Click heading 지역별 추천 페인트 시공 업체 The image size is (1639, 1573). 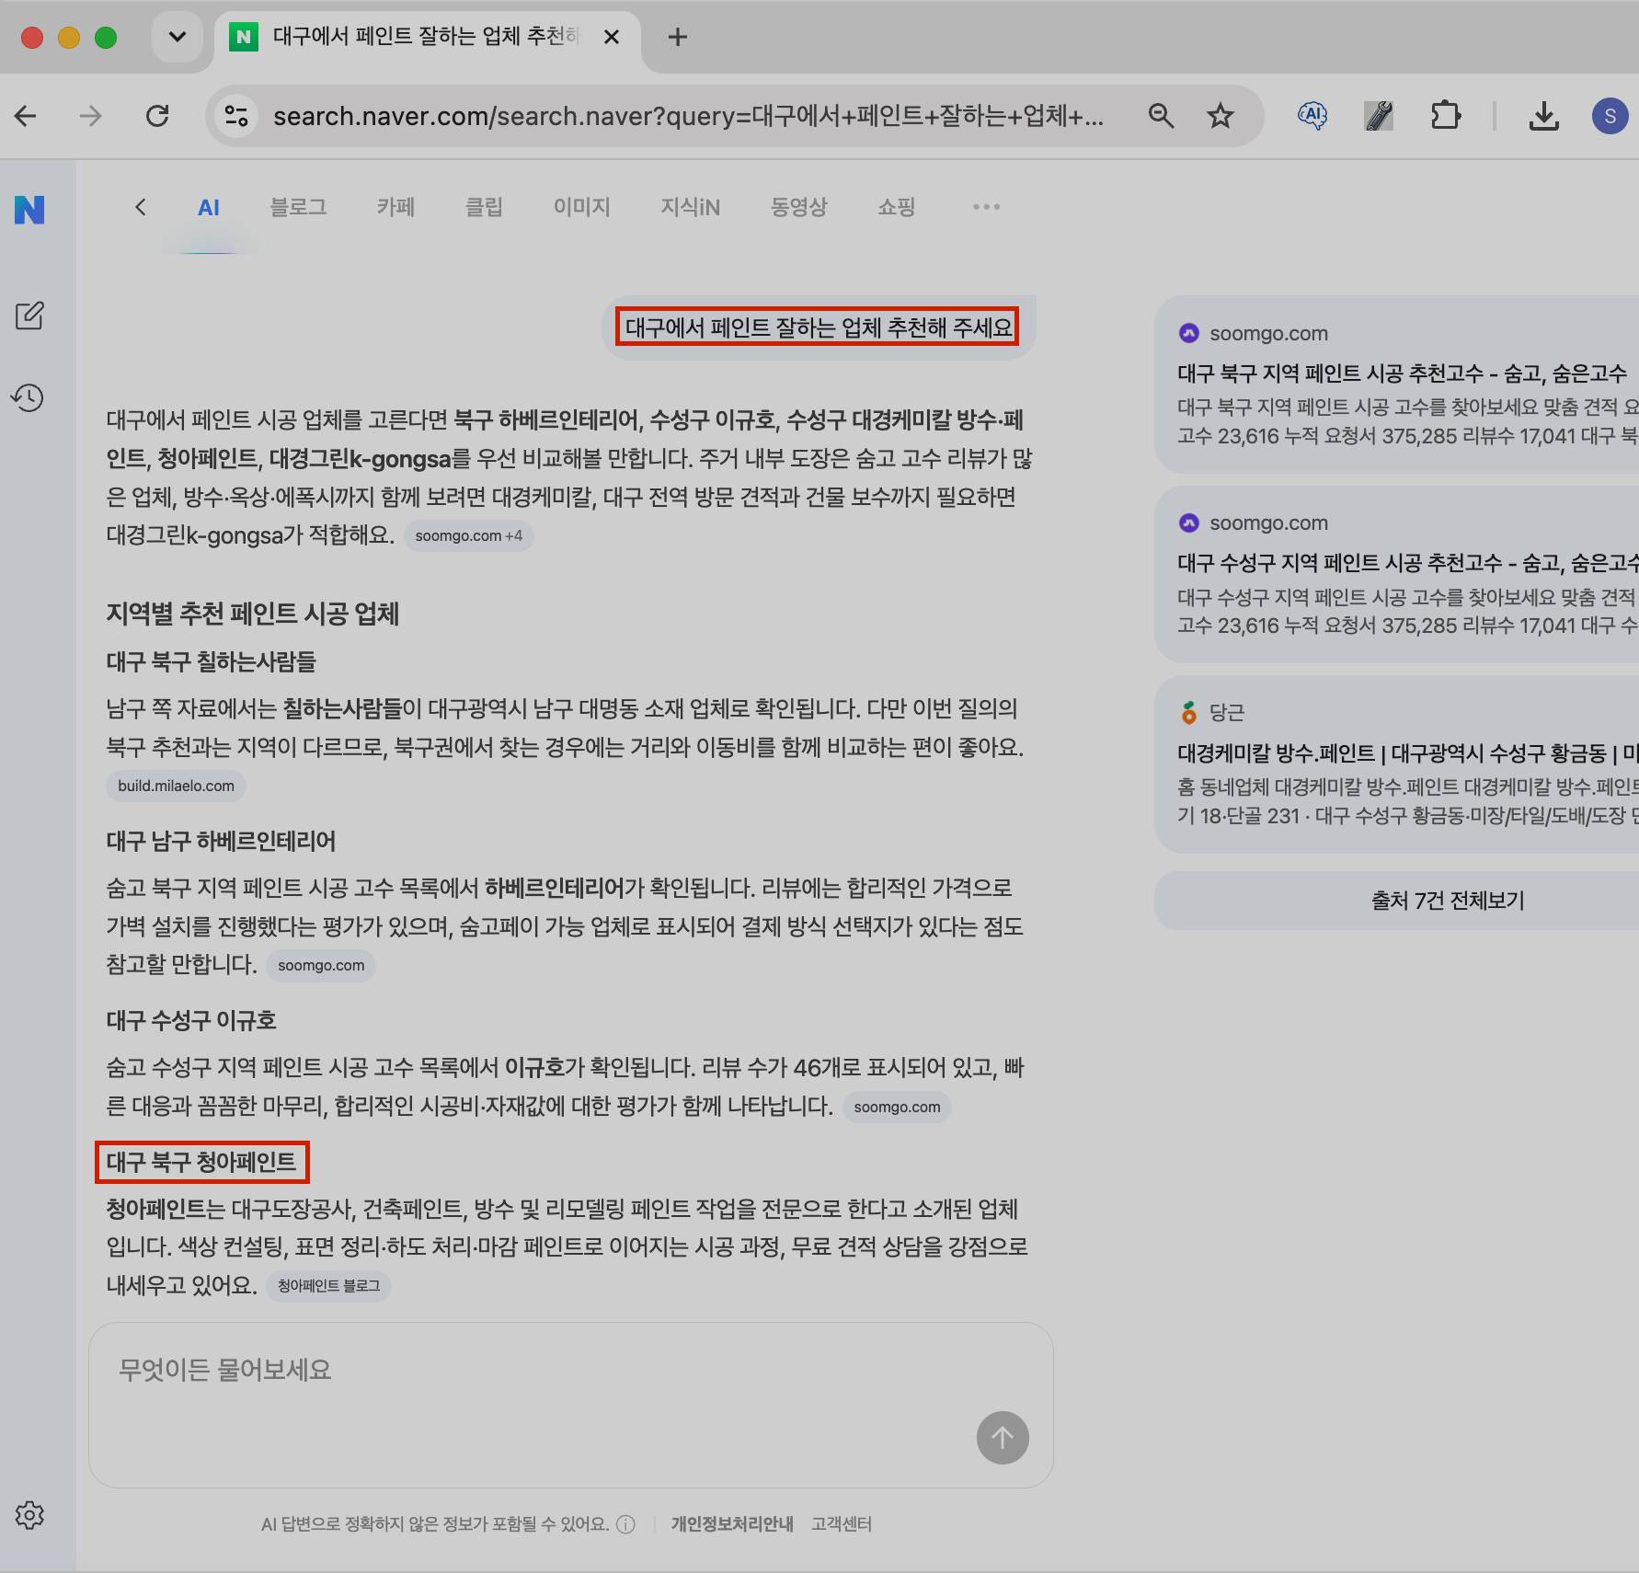[x=253, y=614]
